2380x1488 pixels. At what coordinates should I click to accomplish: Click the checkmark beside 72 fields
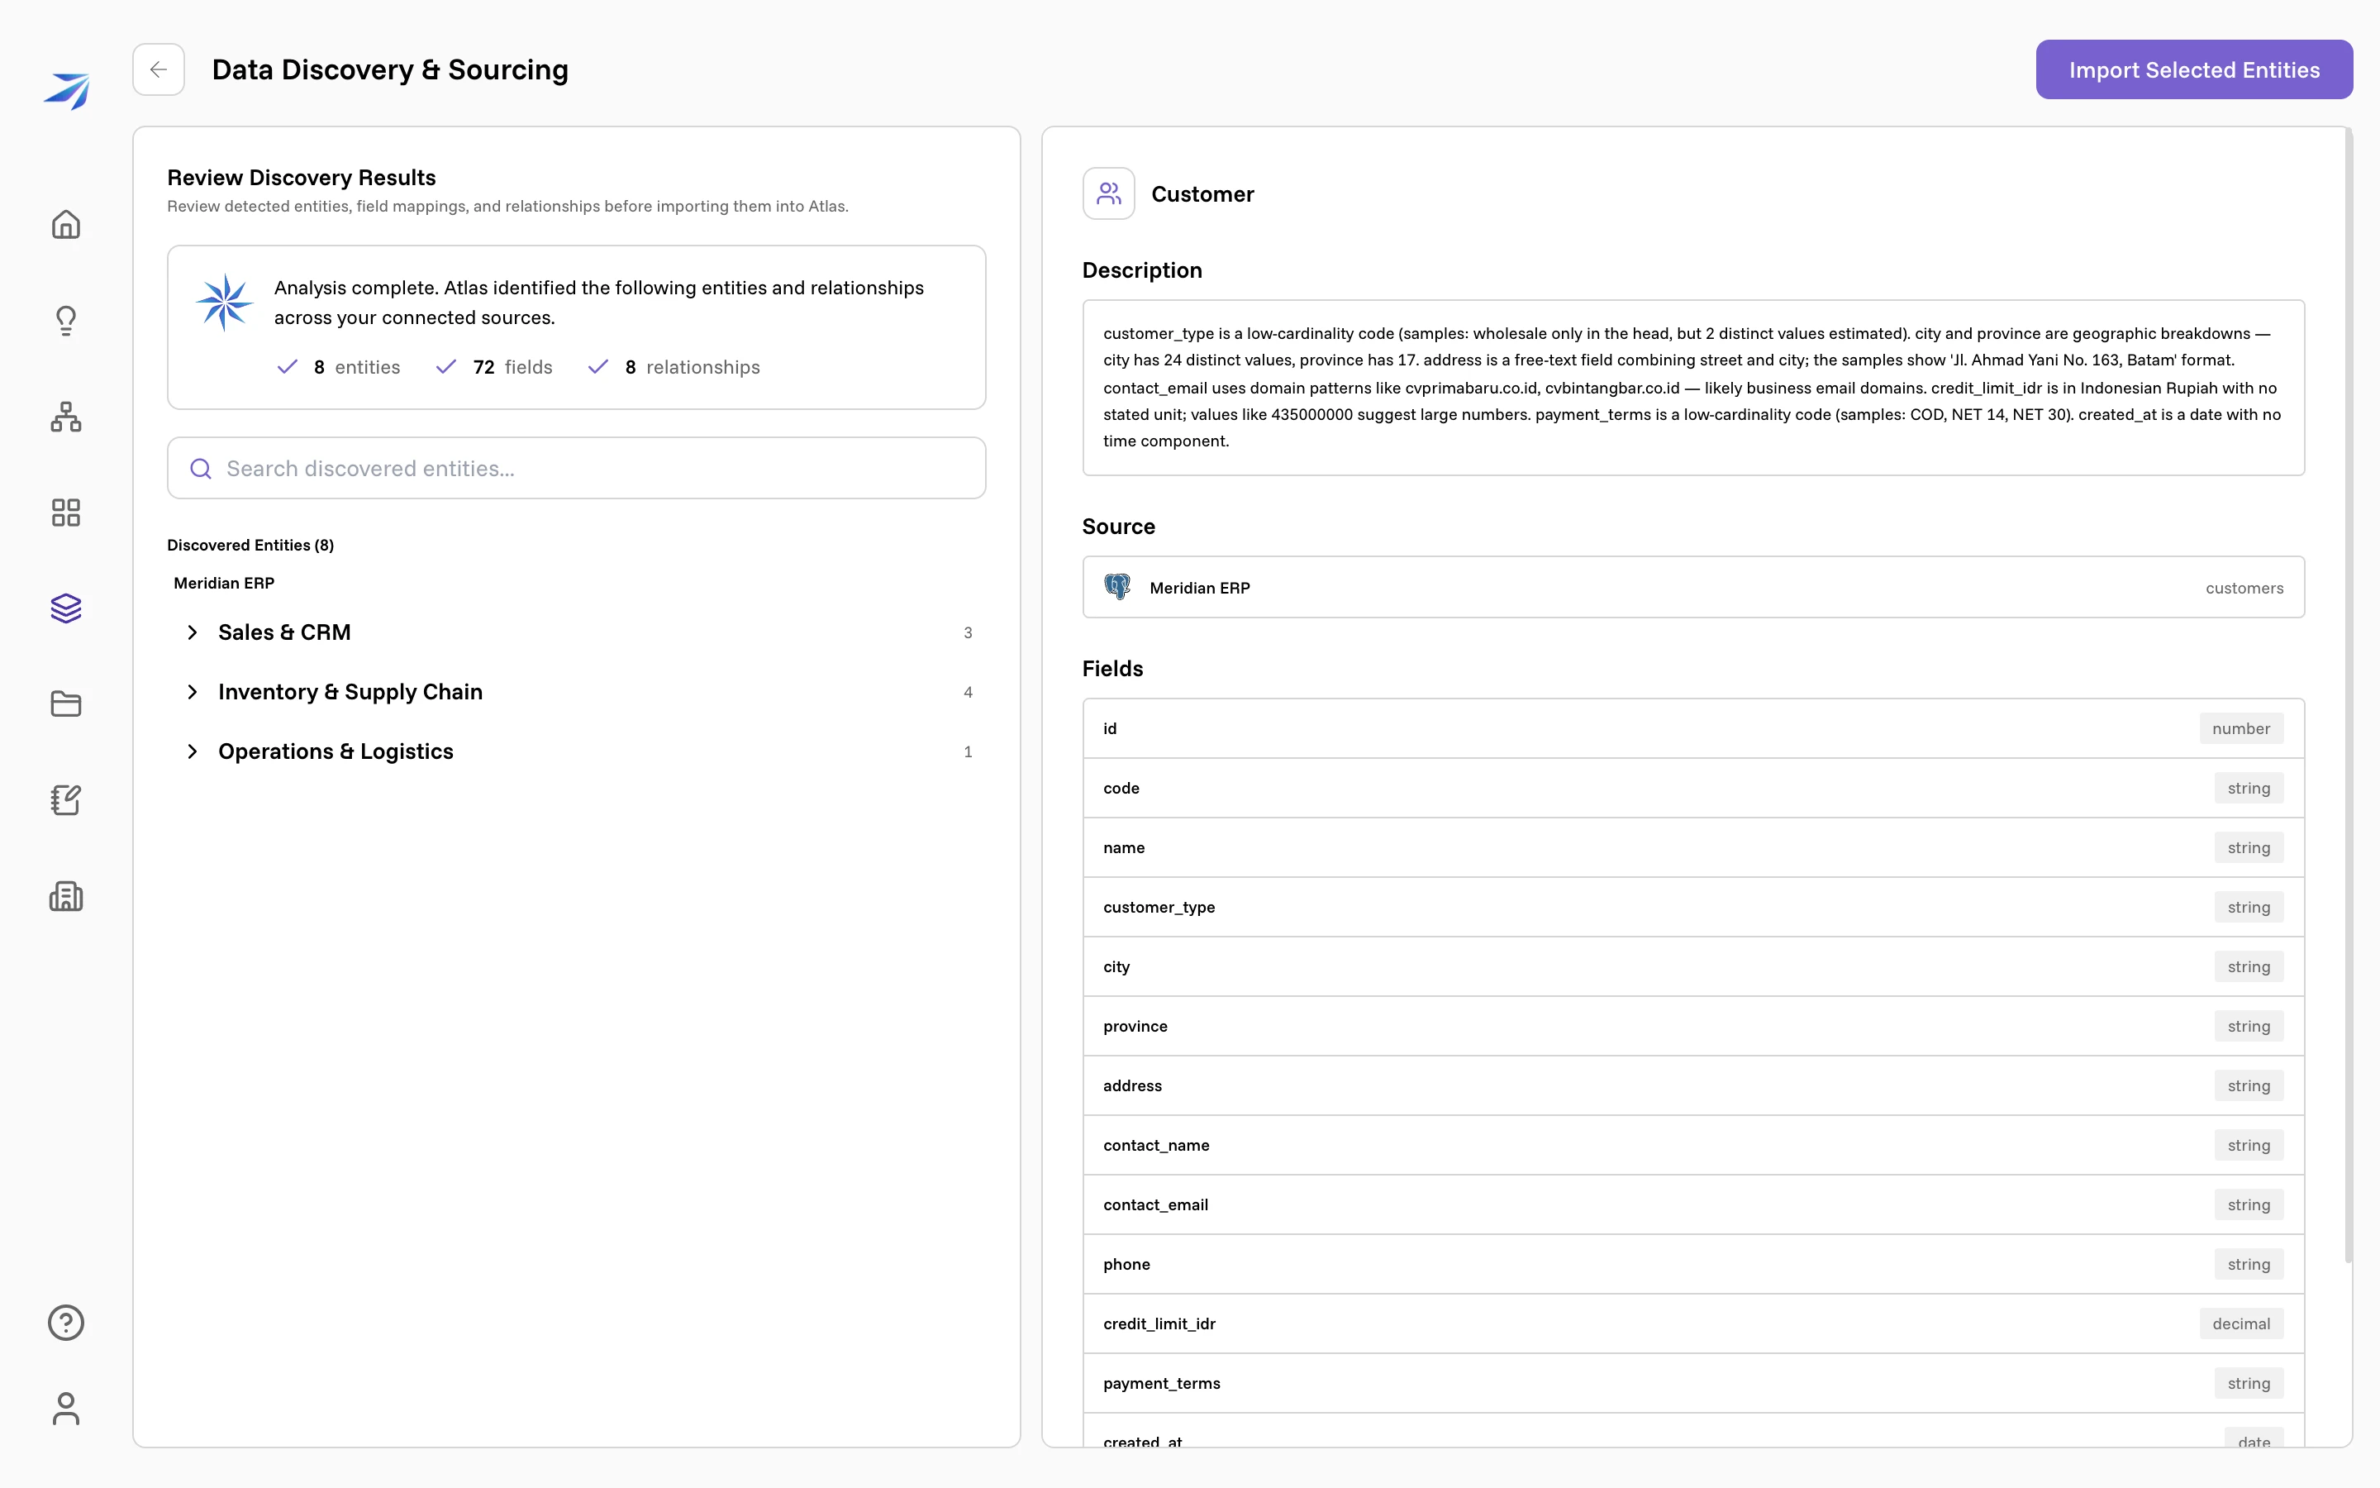click(446, 367)
